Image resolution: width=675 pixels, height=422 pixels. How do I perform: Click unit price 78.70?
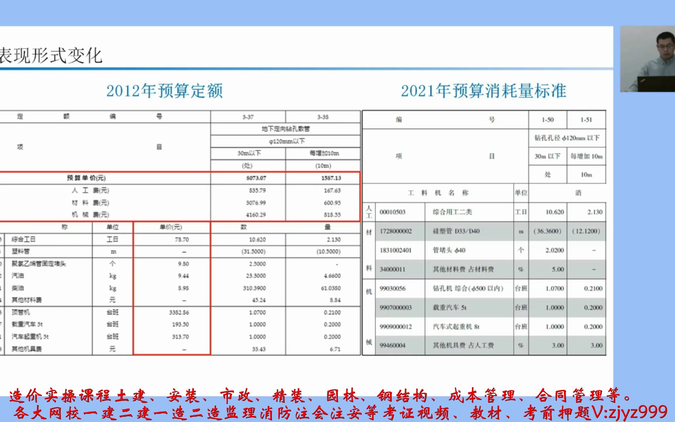[182, 239]
